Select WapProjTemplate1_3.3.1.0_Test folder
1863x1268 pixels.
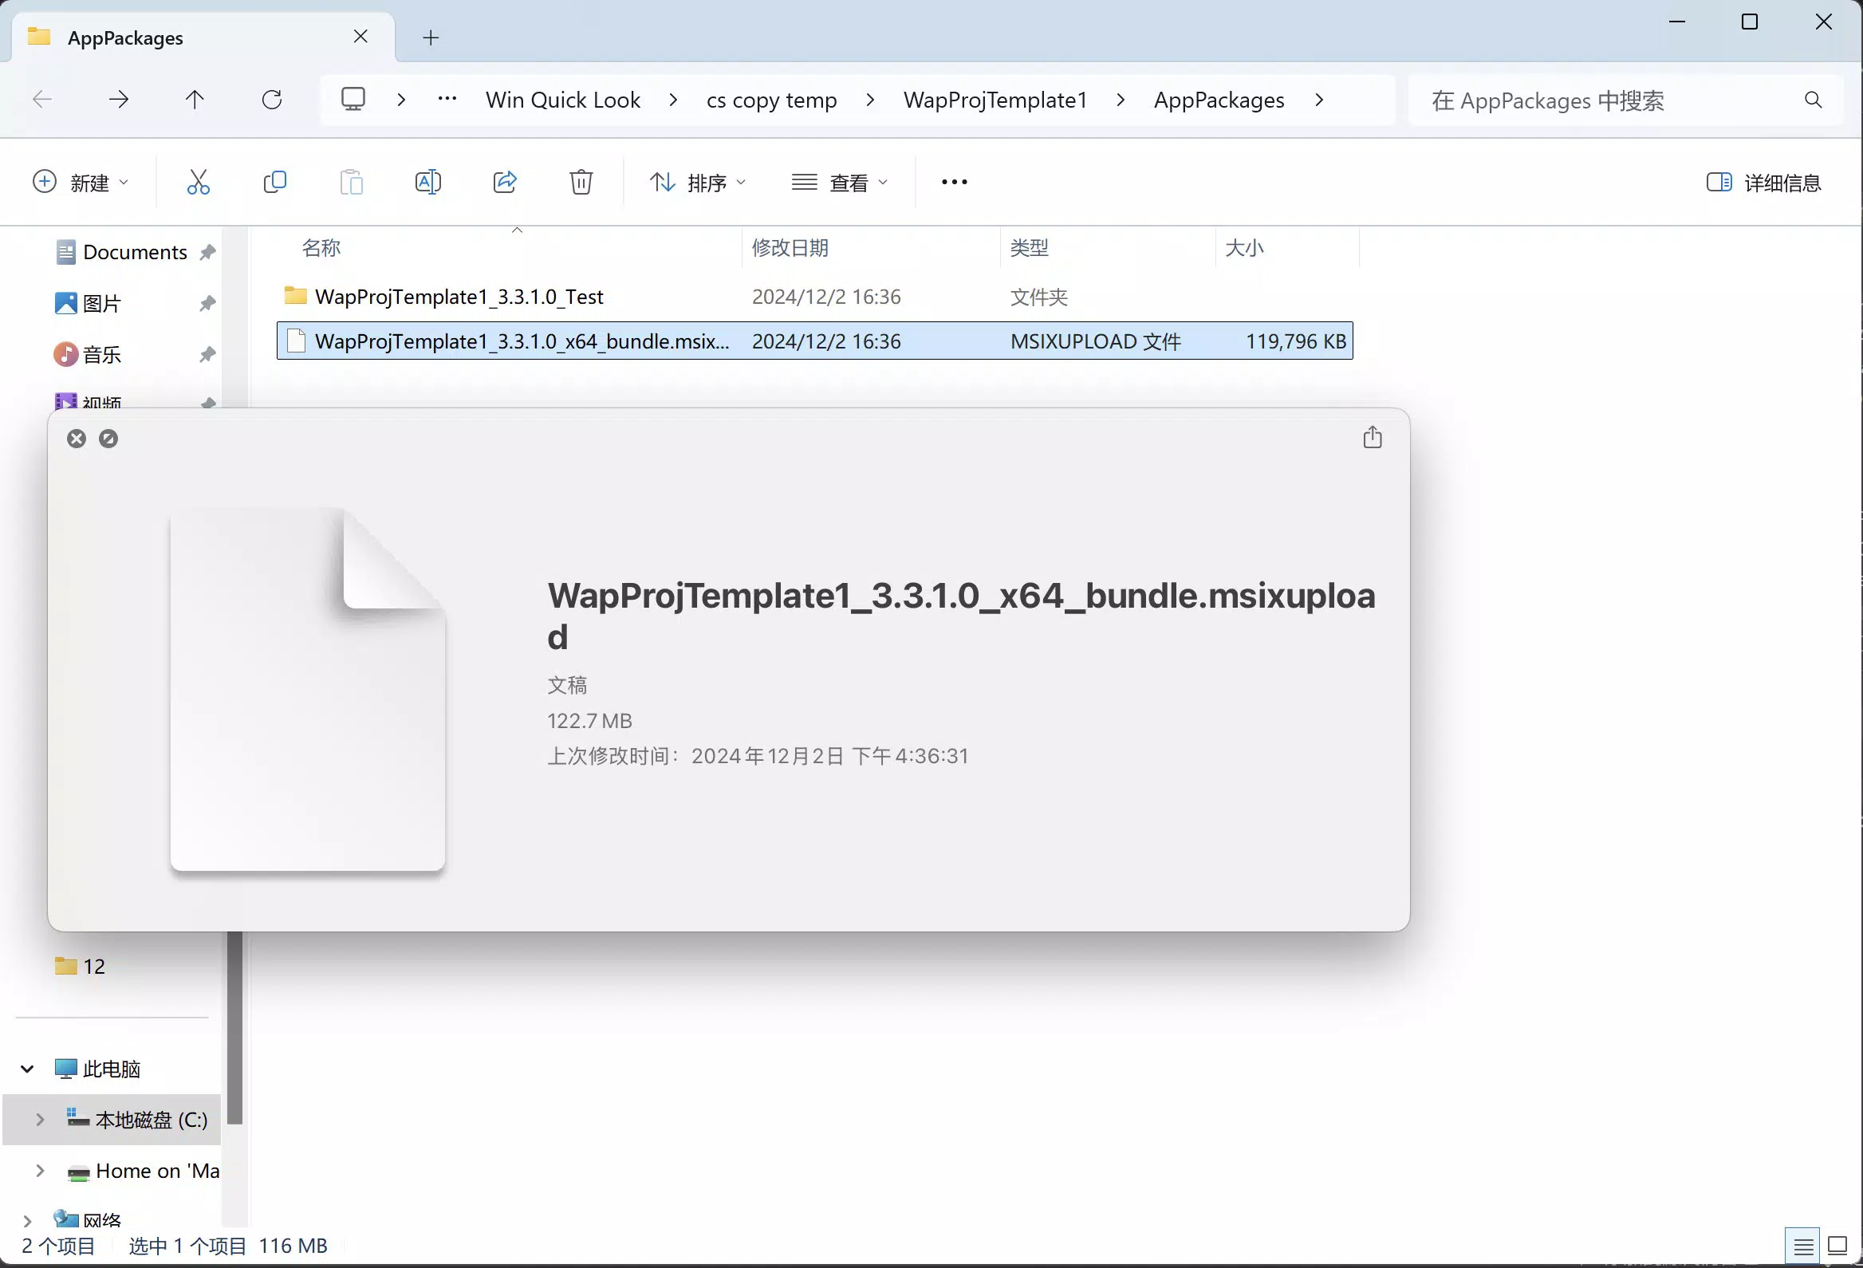coord(459,297)
